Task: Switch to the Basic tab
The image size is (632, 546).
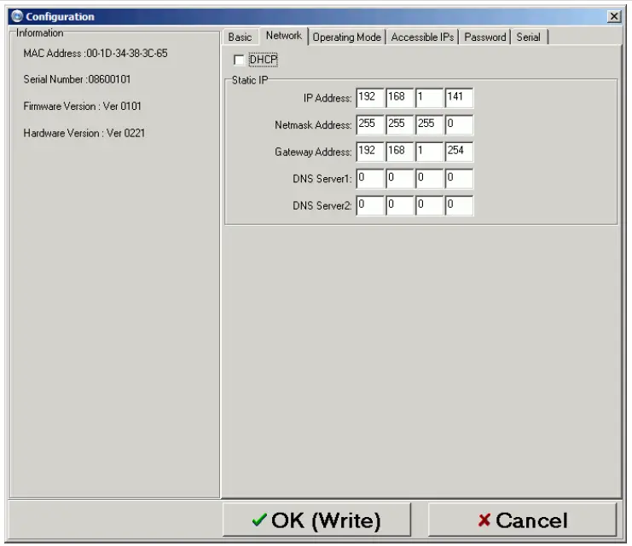Action: pyautogui.click(x=240, y=37)
